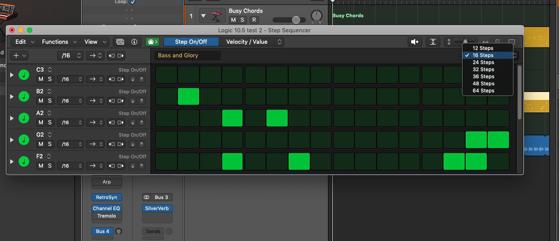Click the Busy Chords keyboard instrument icon

pos(216,15)
